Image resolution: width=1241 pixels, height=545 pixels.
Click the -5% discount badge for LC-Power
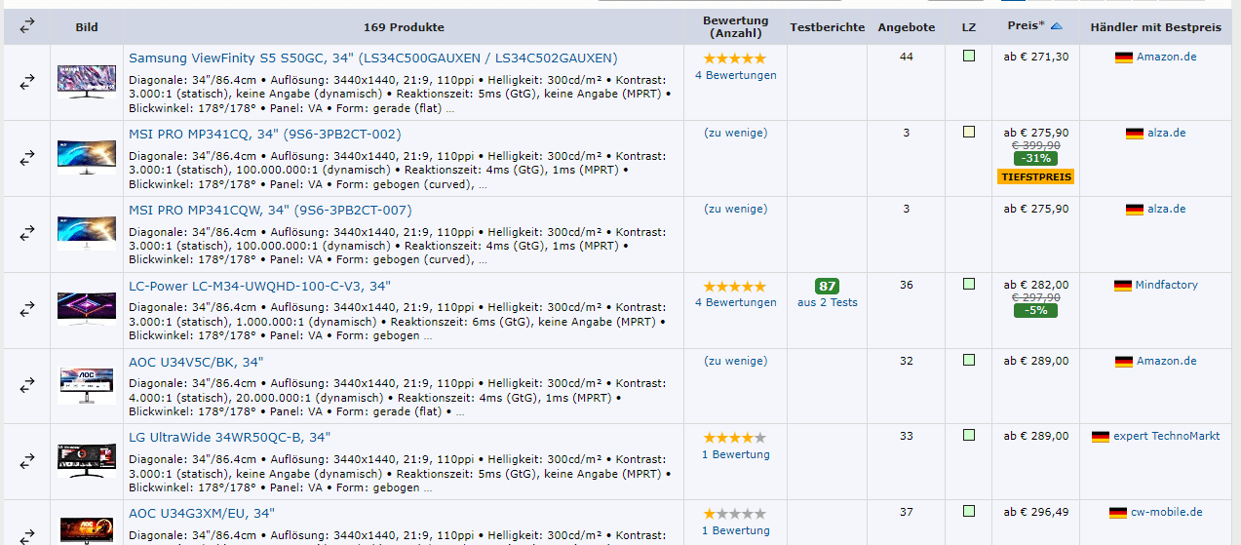click(1035, 311)
